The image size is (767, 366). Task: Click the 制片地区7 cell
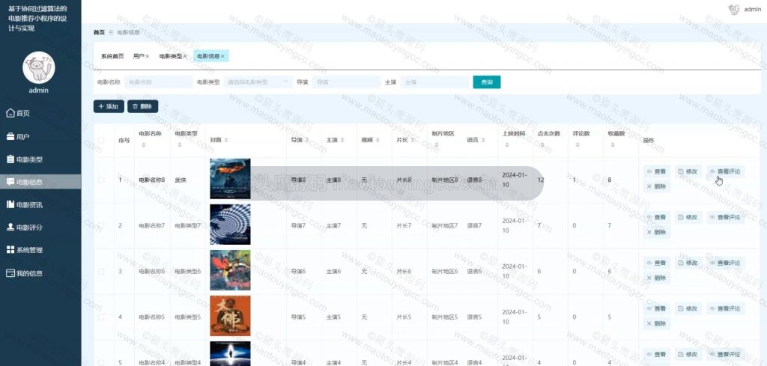(x=445, y=226)
